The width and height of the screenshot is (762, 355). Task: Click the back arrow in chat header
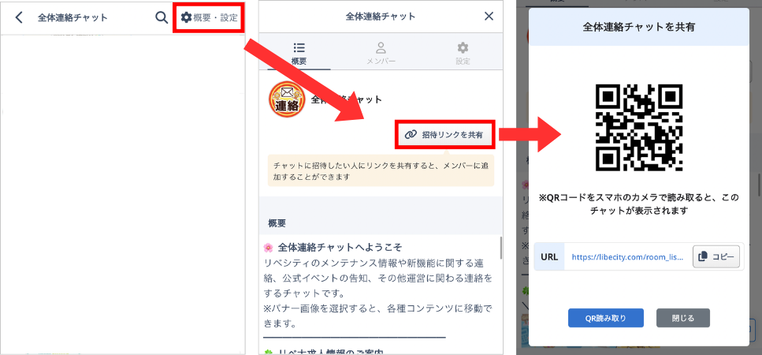tap(19, 17)
